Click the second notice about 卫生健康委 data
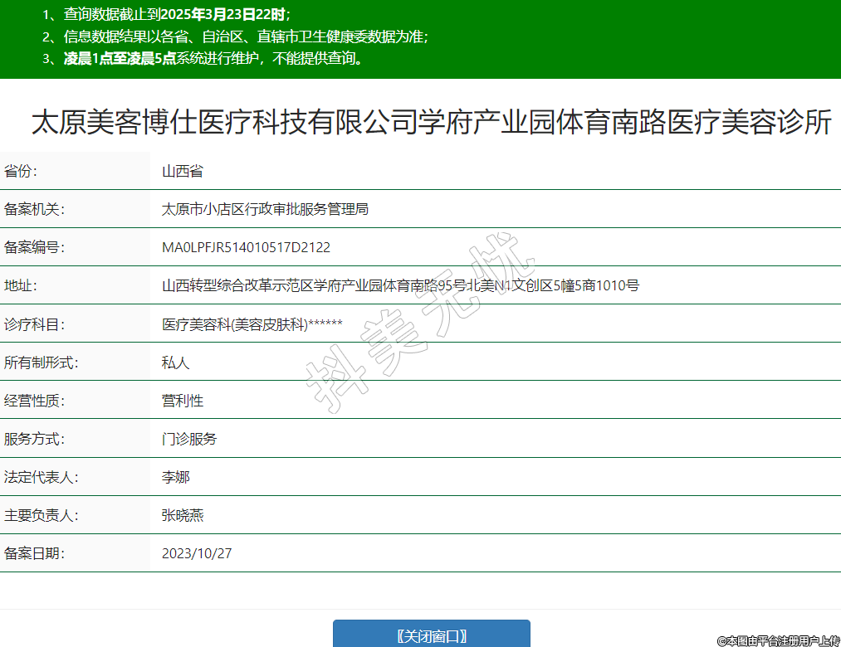 click(x=235, y=36)
